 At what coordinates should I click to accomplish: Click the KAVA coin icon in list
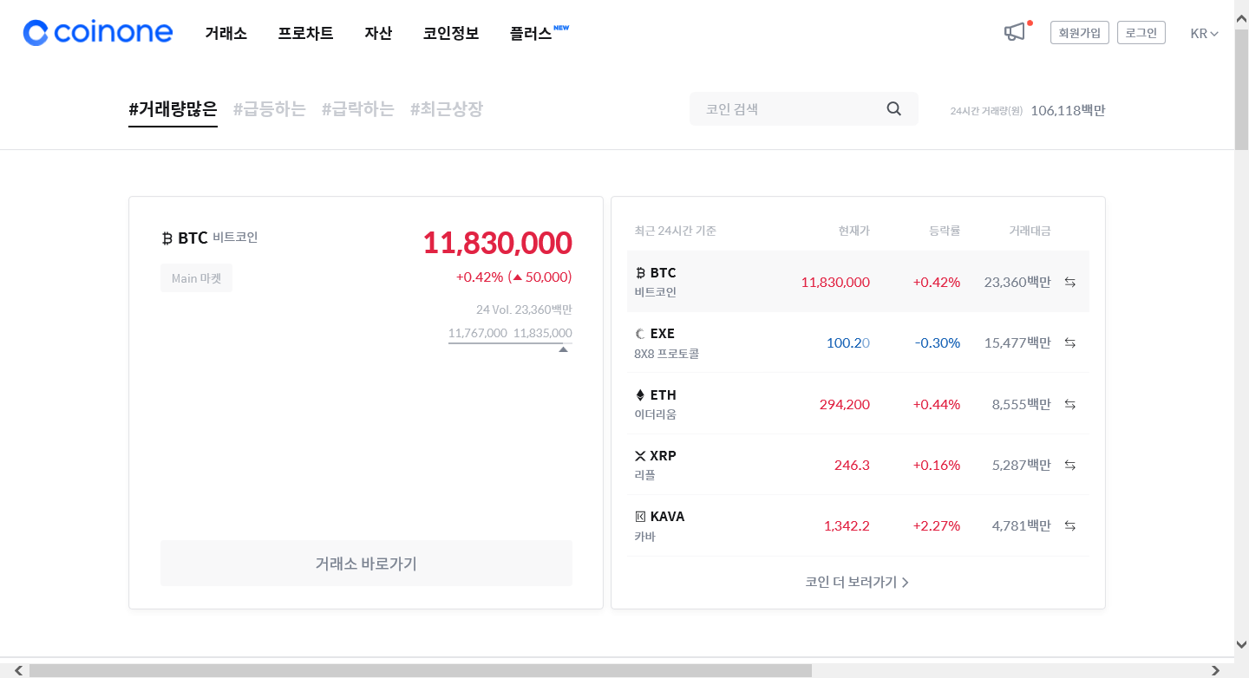pyautogui.click(x=640, y=517)
